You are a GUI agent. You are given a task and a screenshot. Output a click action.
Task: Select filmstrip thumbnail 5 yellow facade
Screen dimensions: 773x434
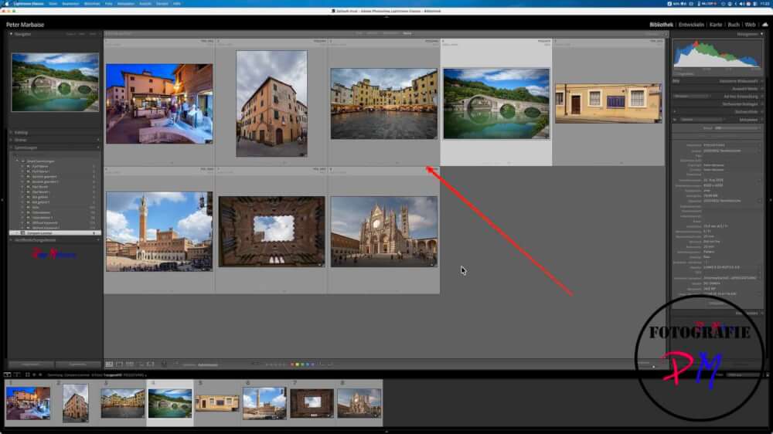click(217, 403)
